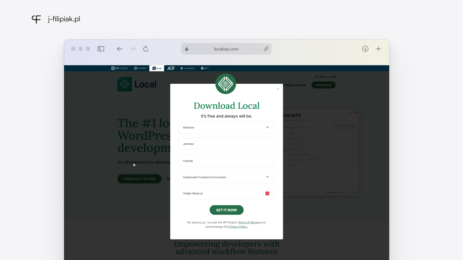Click red password manager icon in email field
The width and height of the screenshot is (463, 260).
click(x=267, y=194)
